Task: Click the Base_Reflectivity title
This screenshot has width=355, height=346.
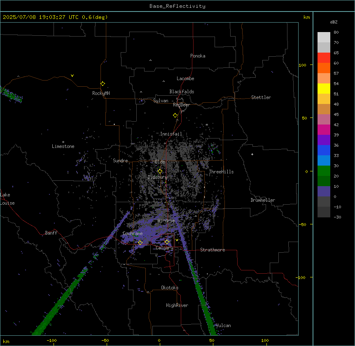Action: pyautogui.click(x=177, y=6)
